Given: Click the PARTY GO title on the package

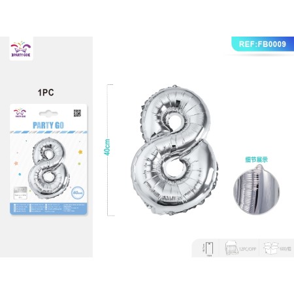Looking at the screenshot, I should 48,125.
